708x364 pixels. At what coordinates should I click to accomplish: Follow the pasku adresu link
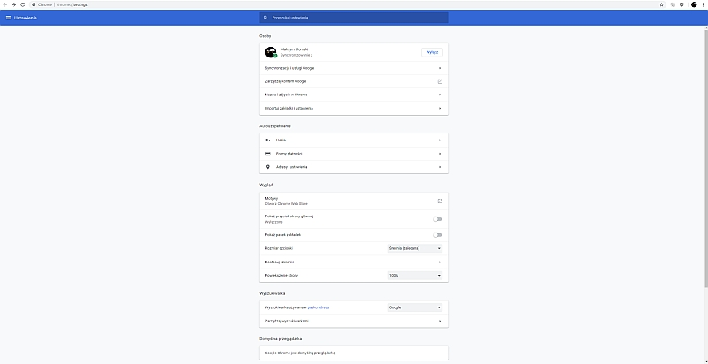coord(319,307)
